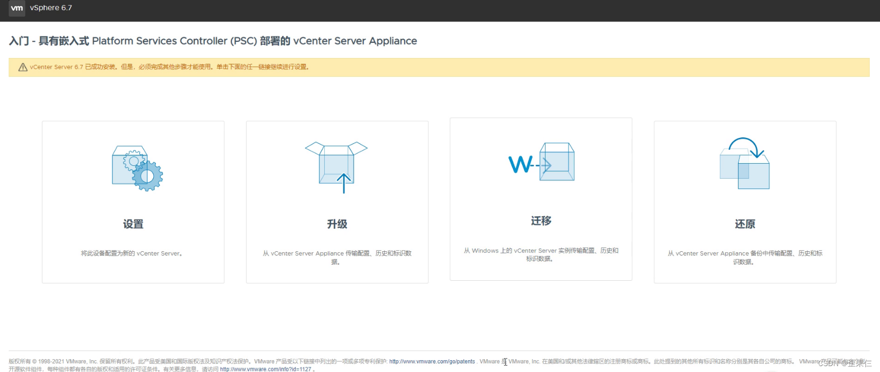This screenshot has height=372, width=880.
Task: Click the gear box icon for 设置
Action: click(x=137, y=168)
